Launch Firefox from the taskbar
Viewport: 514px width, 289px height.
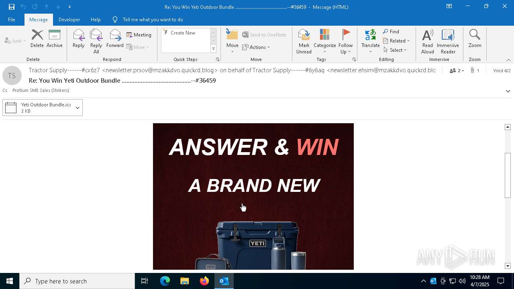click(x=204, y=281)
